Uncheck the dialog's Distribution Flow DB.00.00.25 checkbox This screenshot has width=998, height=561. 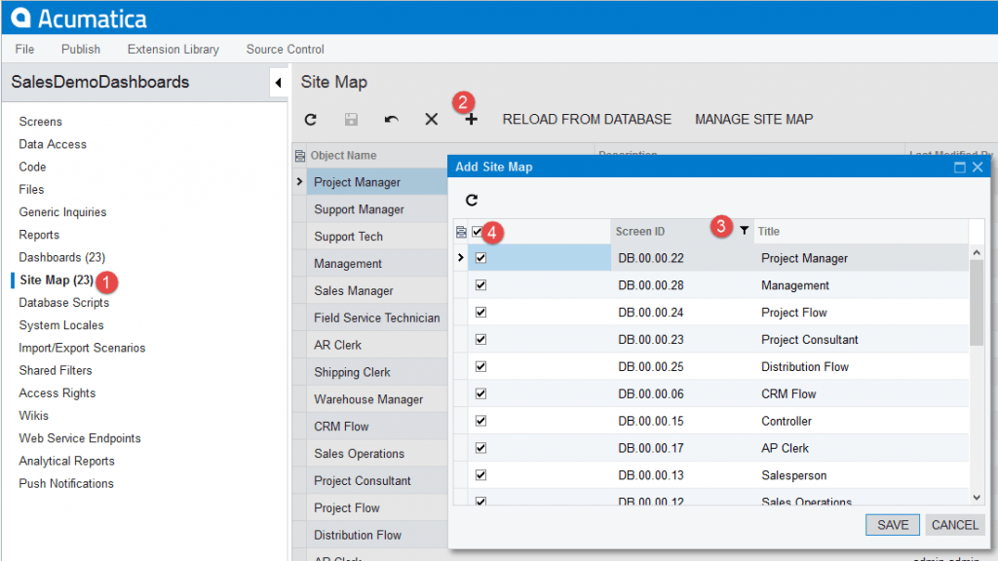481,366
